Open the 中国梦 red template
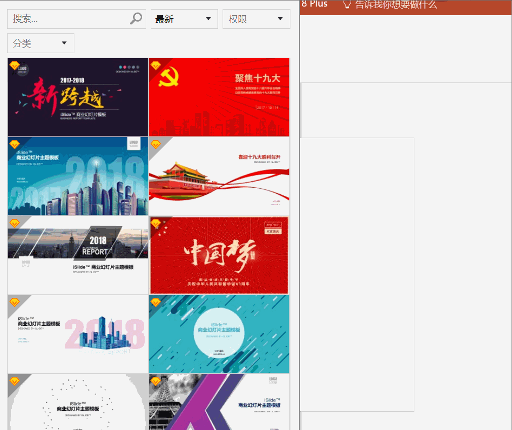Viewport: 512px width, 430px height. click(219, 255)
